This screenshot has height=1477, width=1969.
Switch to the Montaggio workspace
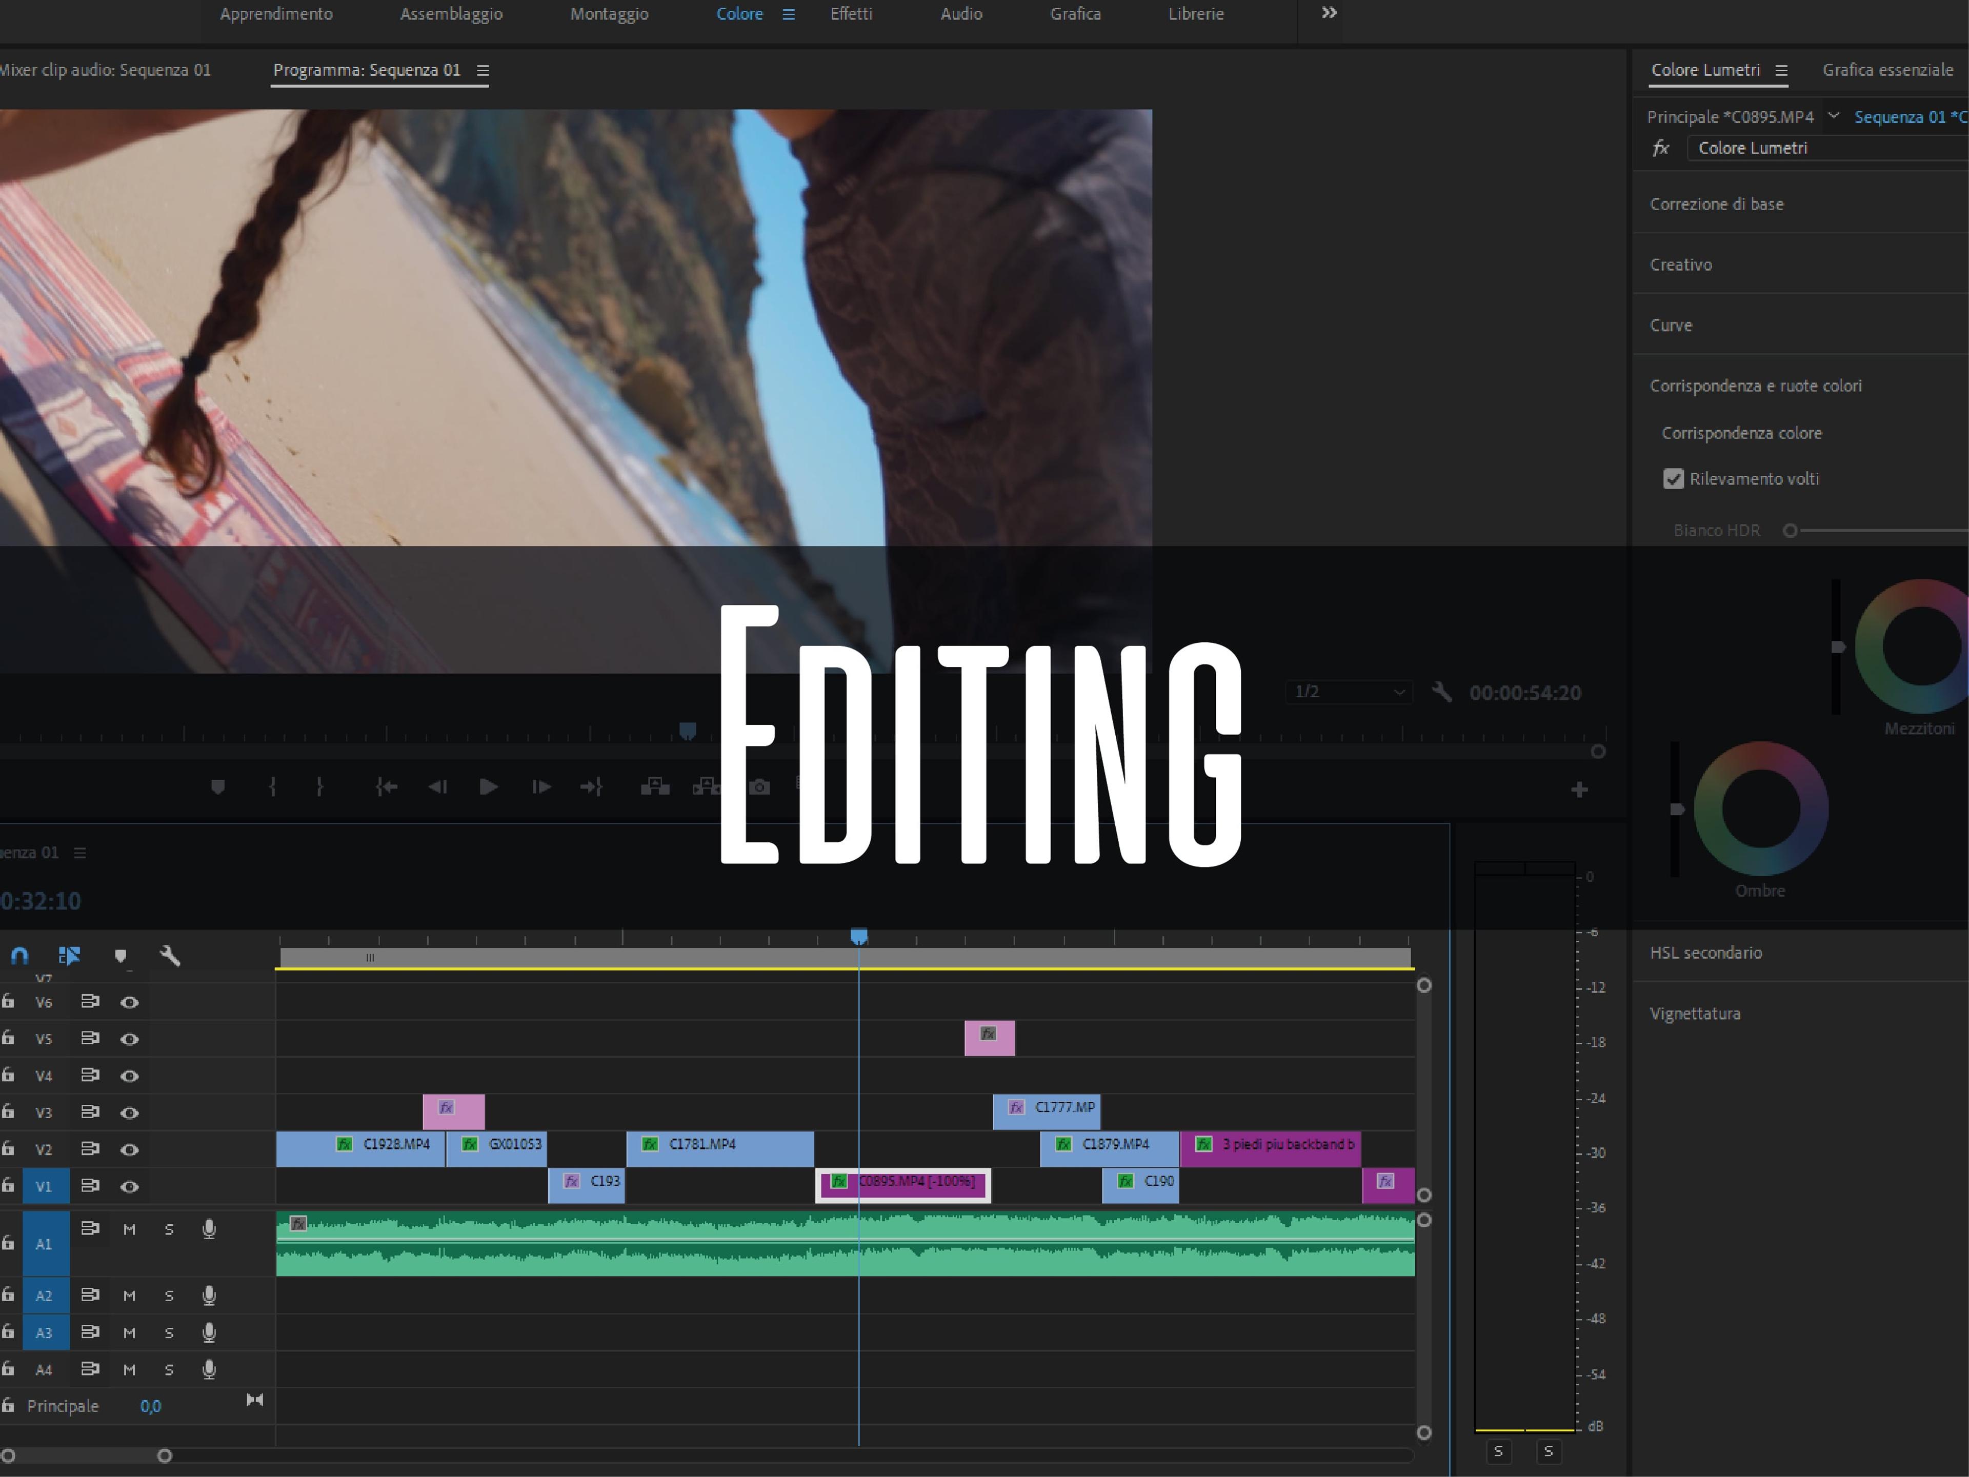click(609, 14)
